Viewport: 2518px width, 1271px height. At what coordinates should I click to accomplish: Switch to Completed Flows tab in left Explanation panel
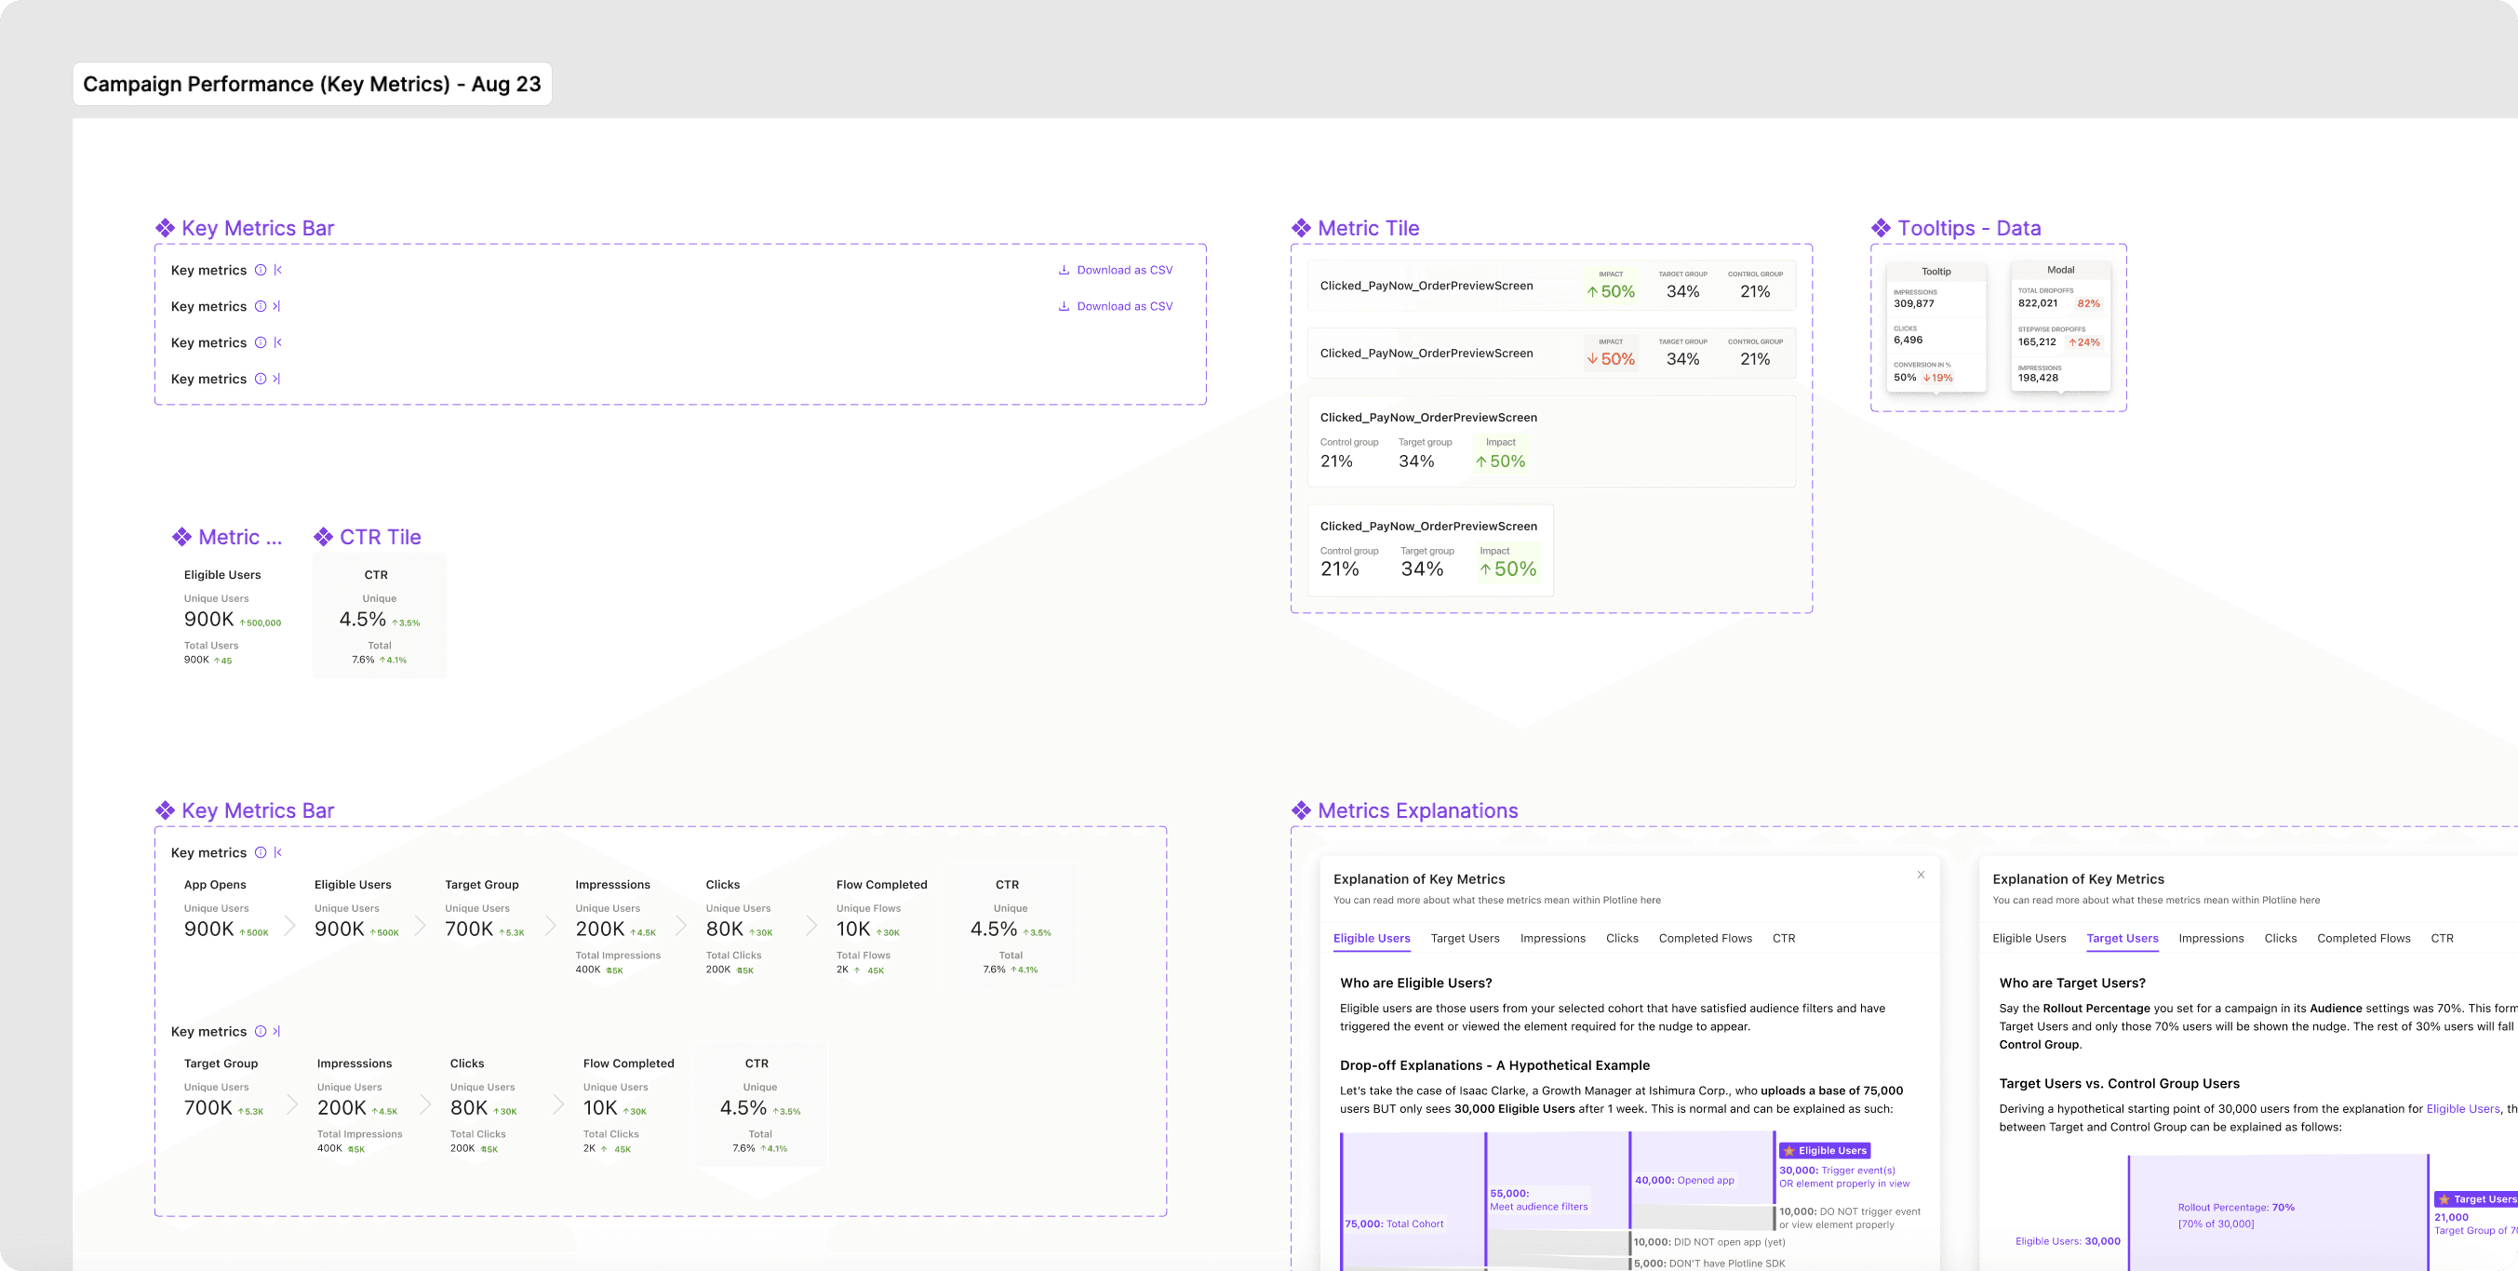pos(1705,939)
